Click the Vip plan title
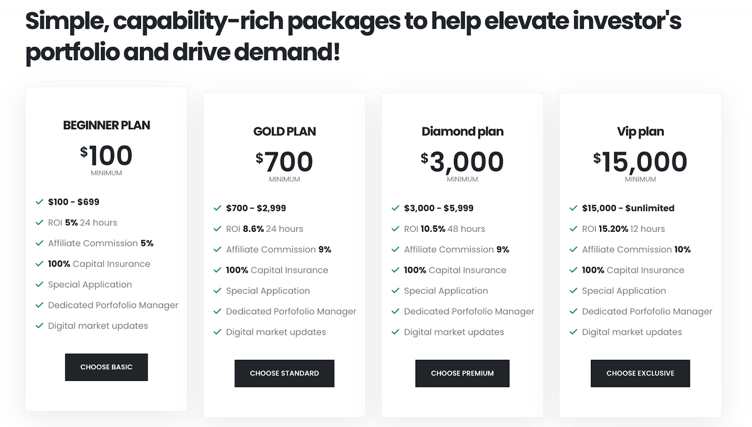Screen dimensions: 752x427 point(640,131)
